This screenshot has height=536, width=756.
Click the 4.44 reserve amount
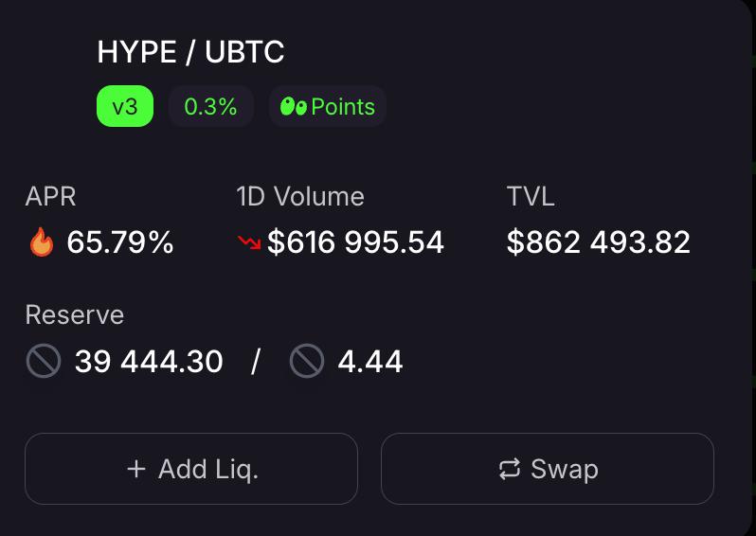[370, 361]
